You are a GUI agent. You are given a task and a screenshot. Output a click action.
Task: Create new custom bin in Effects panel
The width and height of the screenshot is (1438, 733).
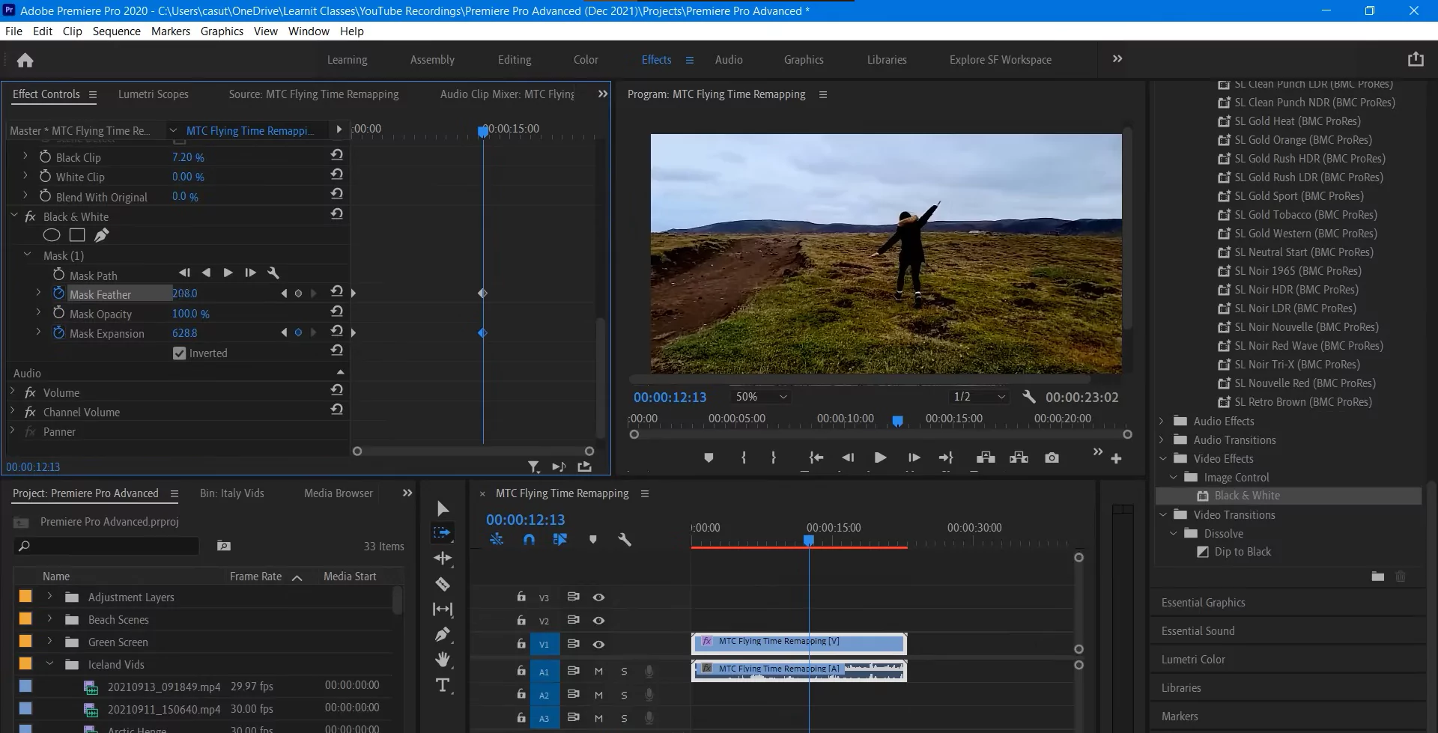click(x=1378, y=576)
